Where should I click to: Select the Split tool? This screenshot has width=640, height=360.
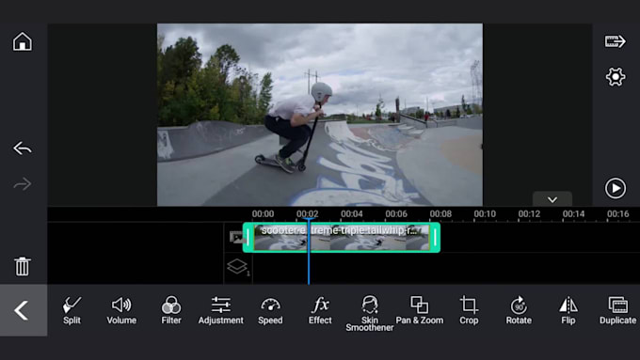[x=72, y=310]
